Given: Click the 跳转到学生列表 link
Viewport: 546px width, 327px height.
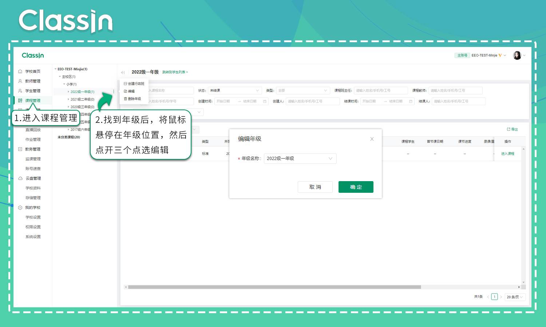Looking at the screenshot, I should [175, 72].
